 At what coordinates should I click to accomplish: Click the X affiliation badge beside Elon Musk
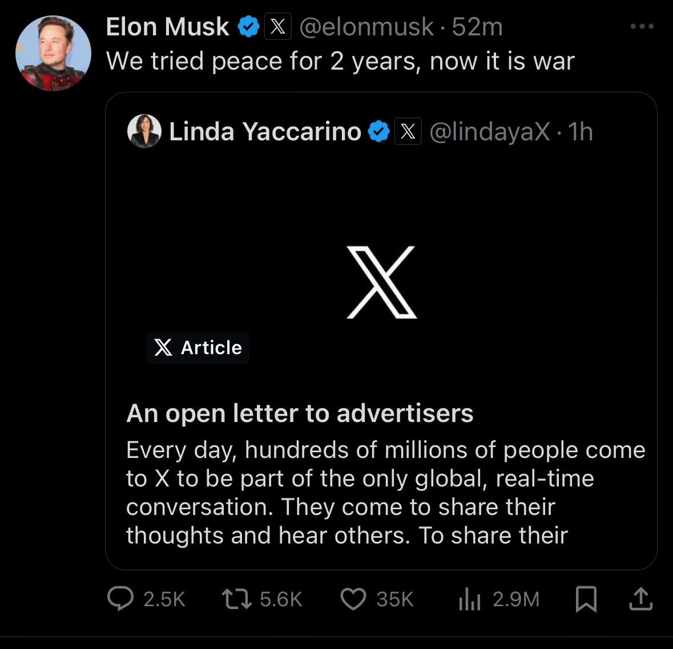[278, 27]
